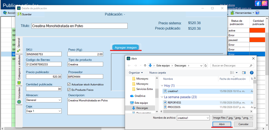Switch to Categoria y atributos tab
Screen dimensions: 269x130
click(x=19, y=70)
